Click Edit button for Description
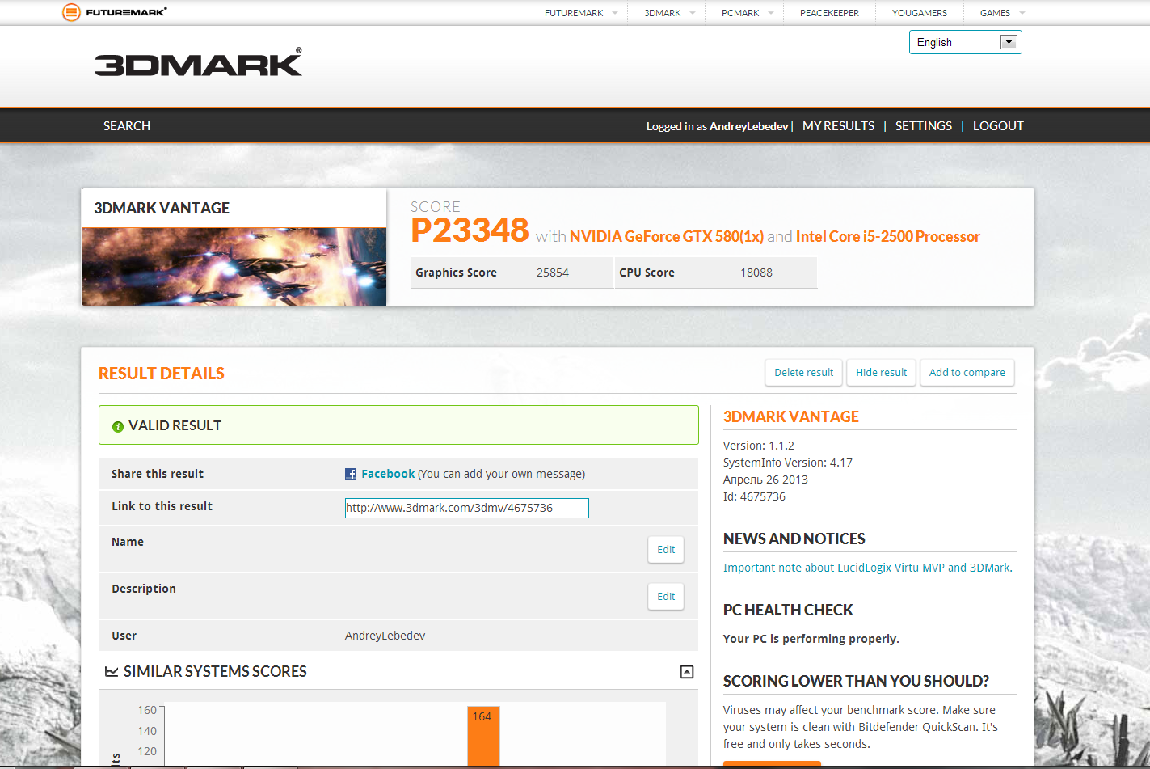The height and width of the screenshot is (769, 1150). click(666, 597)
